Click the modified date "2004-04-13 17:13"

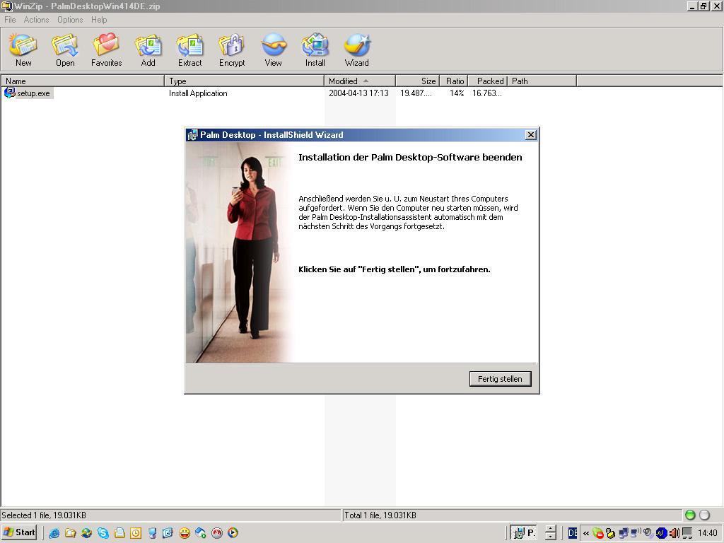coord(358,93)
